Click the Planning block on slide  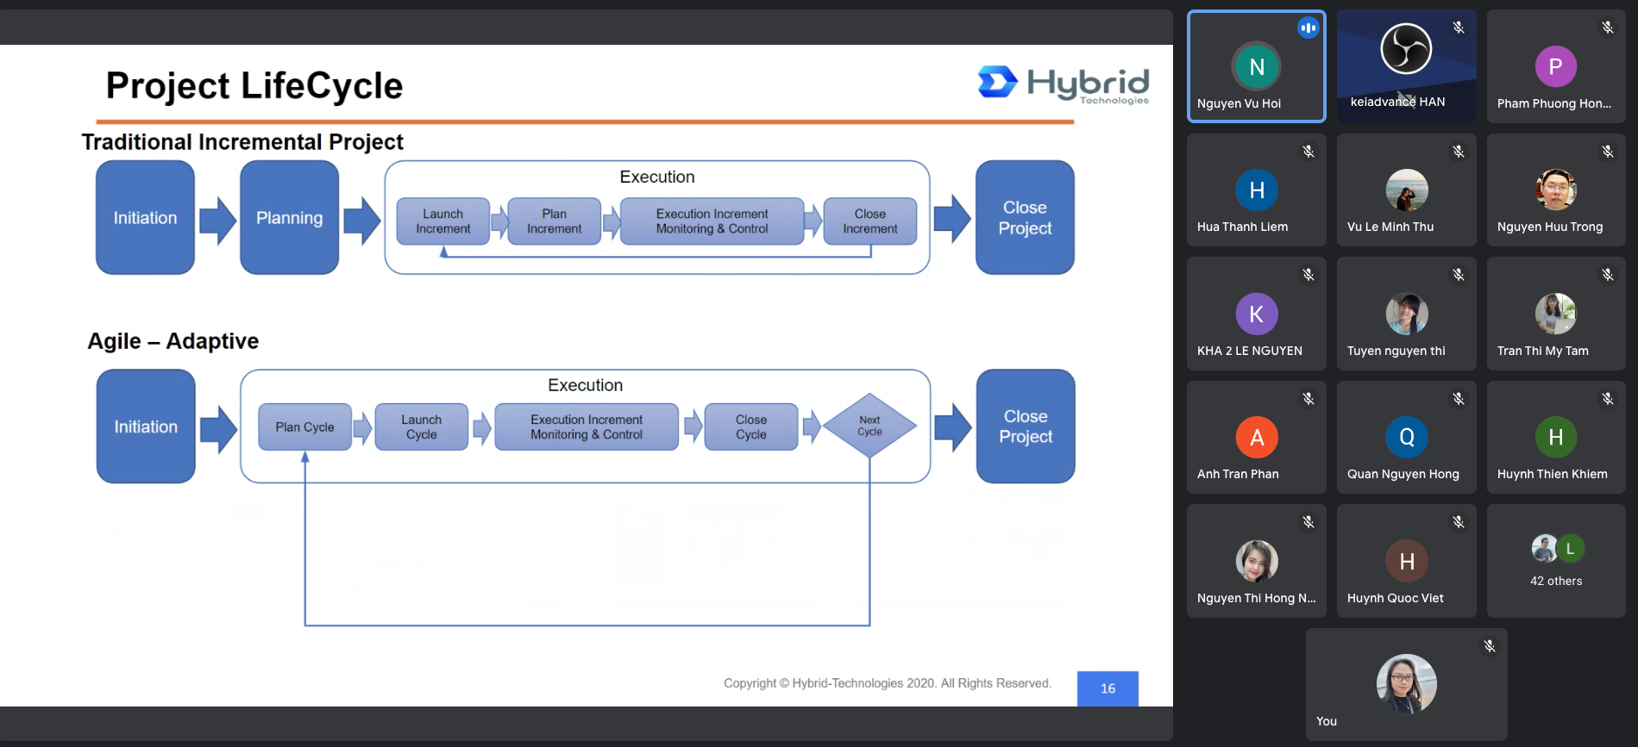289,217
